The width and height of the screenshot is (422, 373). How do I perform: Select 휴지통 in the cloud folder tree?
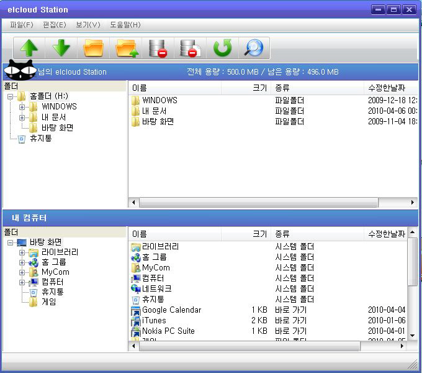(x=40, y=139)
